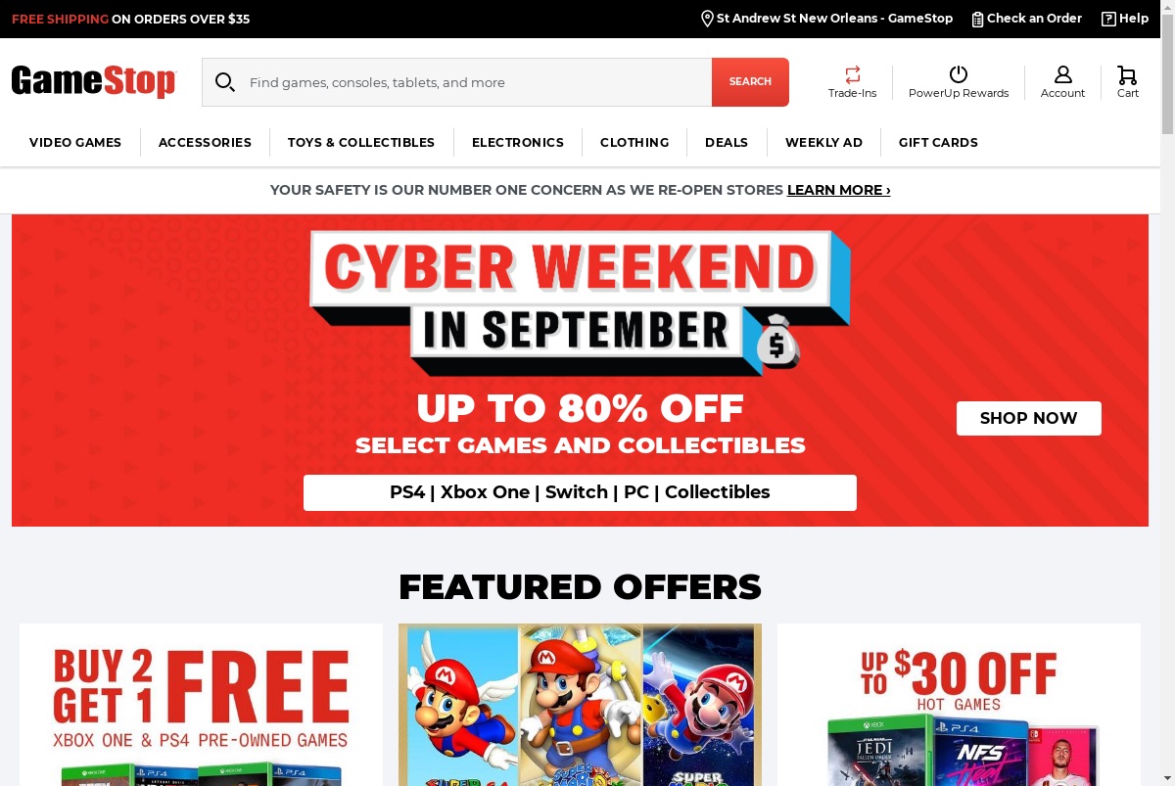This screenshot has width=1175, height=786.
Task: Select the store location pin icon
Action: pos(707,19)
